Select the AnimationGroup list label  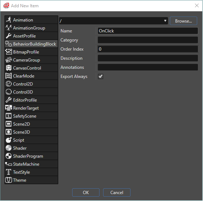29,28
